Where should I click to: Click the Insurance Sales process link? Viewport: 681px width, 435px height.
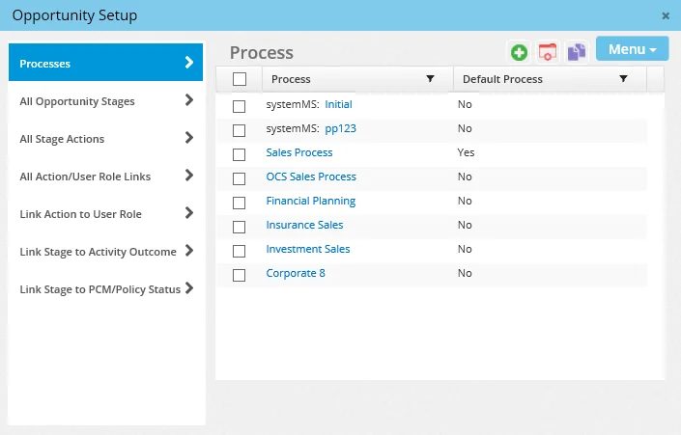point(304,225)
